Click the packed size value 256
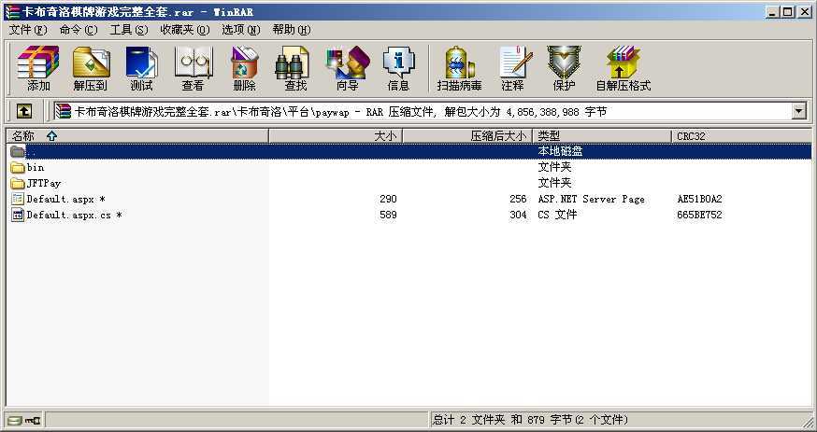The image size is (817, 432). coord(518,199)
